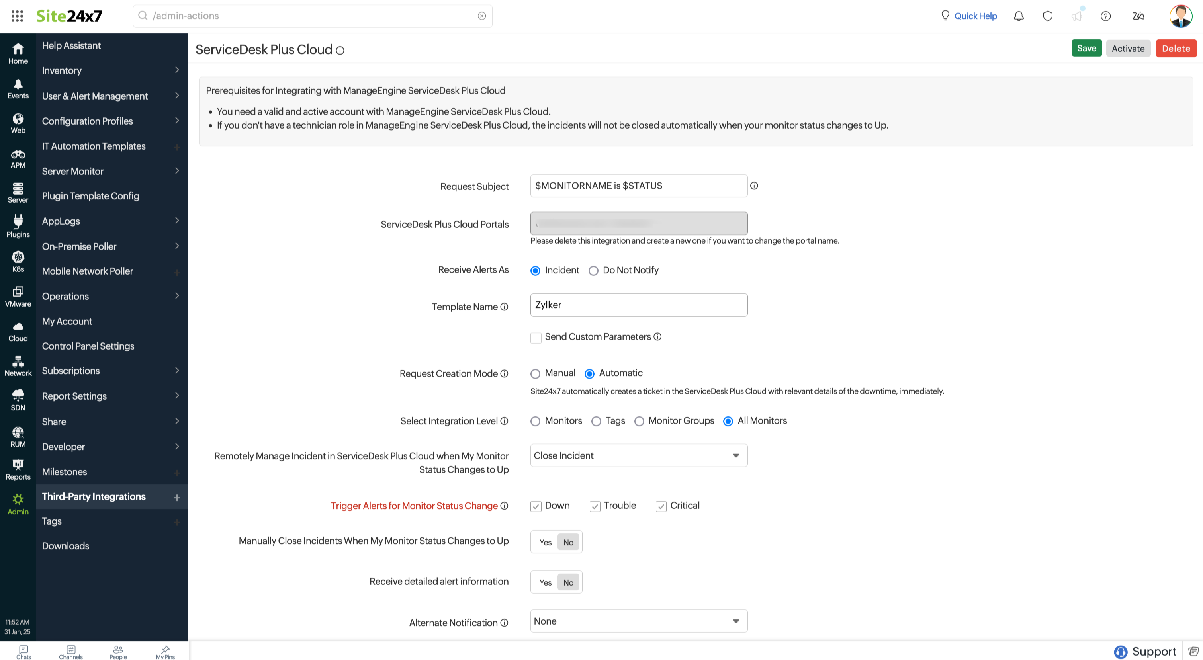This screenshot has height=660, width=1203.
Task: Uncheck the Critical status checkbox
Action: [661, 506]
